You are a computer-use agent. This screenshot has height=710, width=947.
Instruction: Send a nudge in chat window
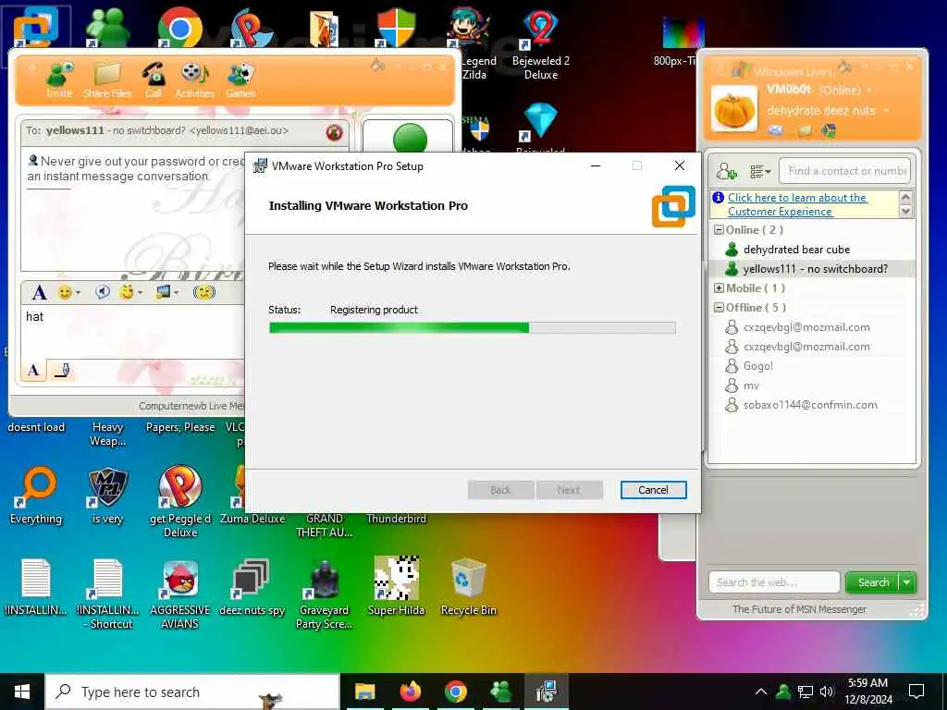(x=204, y=292)
